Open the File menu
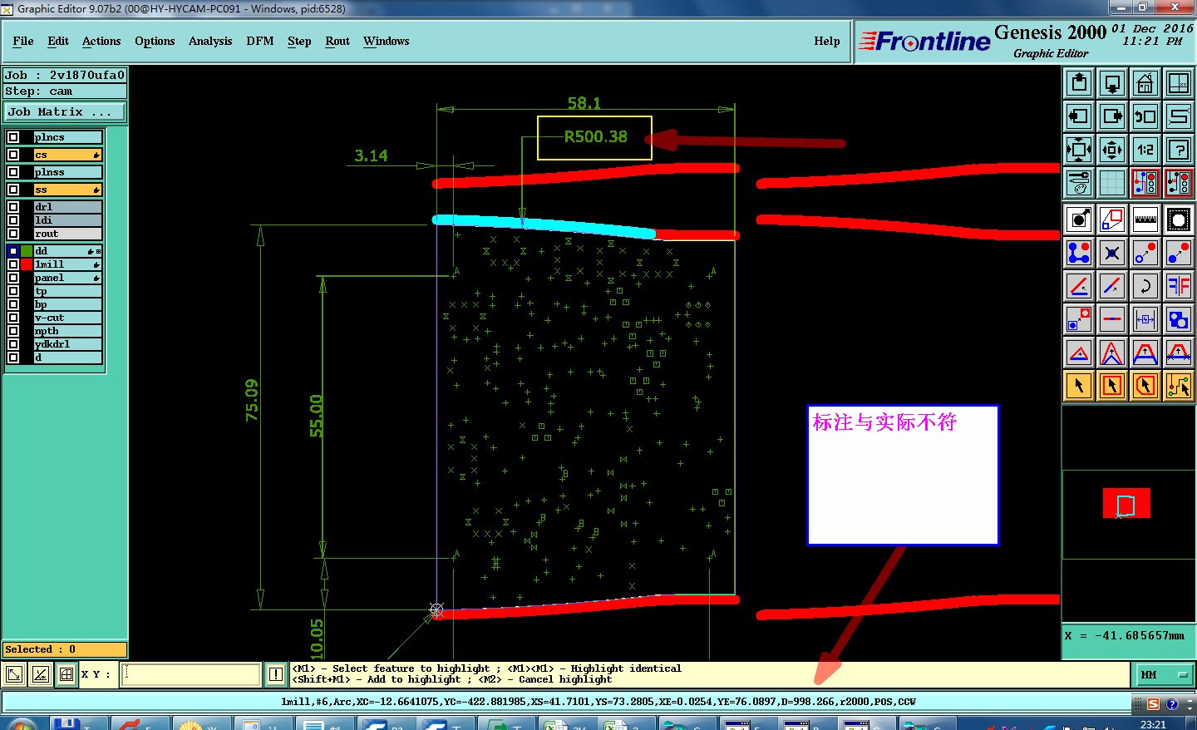The height and width of the screenshot is (730, 1197). point(23,41)
